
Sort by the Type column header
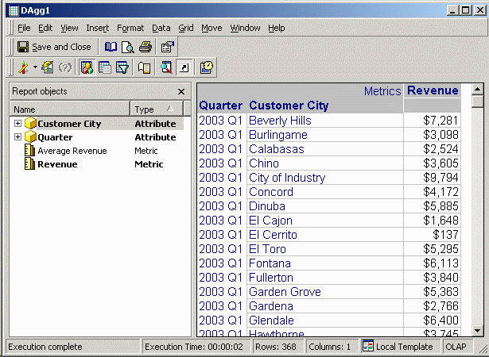tap(156, 109)
